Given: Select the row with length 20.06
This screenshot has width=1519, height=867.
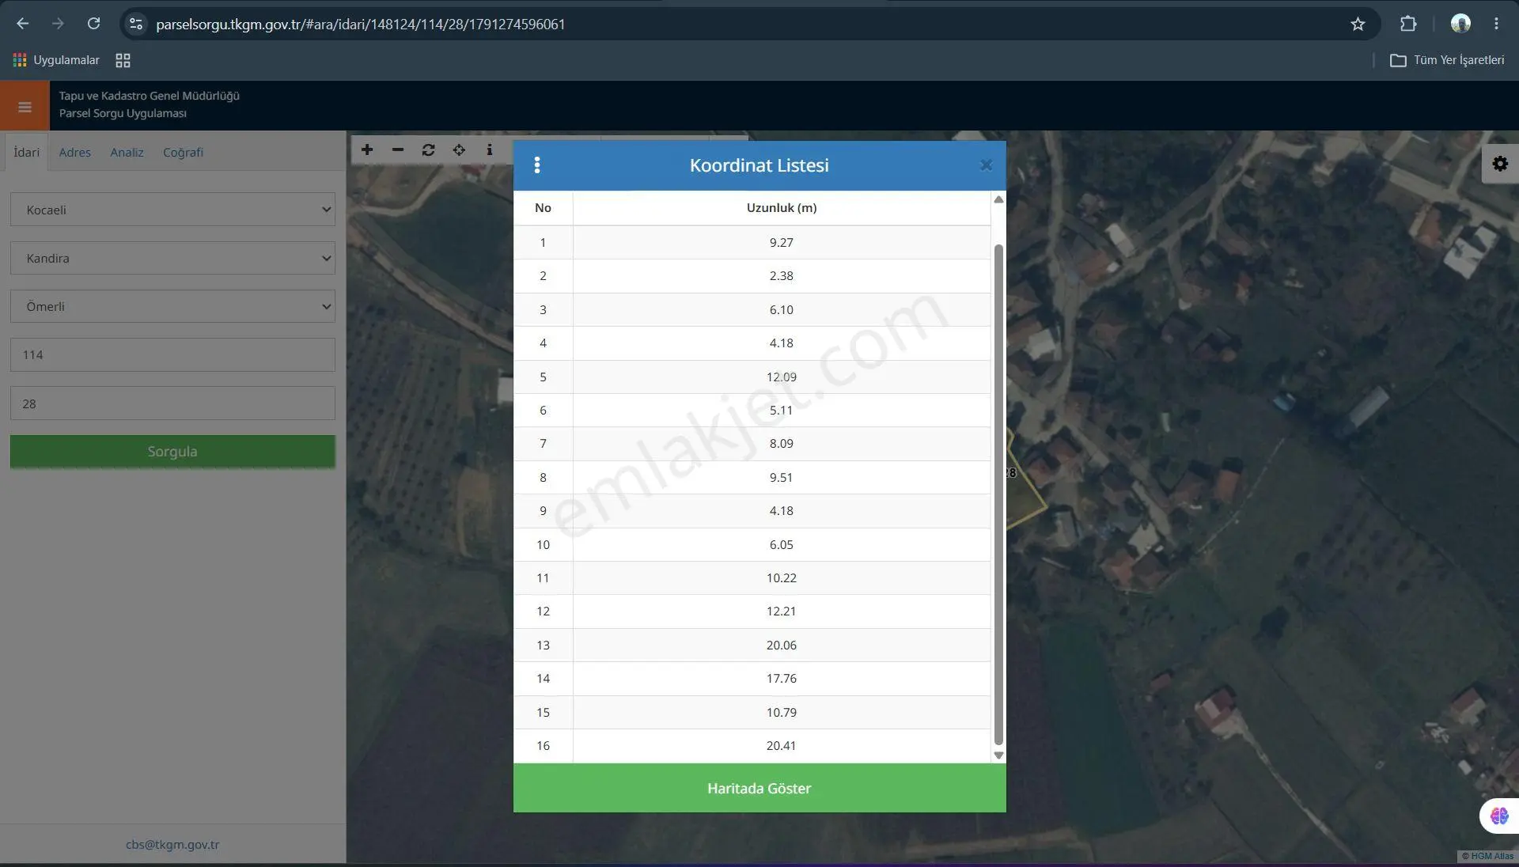Looking at the screenshot, I should (752, 645).
